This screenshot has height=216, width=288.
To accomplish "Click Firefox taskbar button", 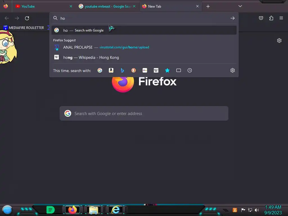I will tap(73, 210).
